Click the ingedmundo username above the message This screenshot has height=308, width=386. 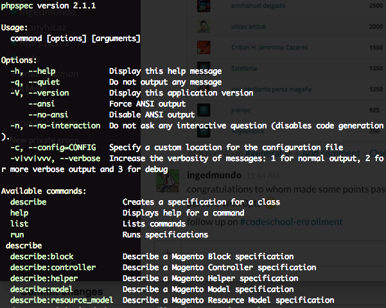[214, 175]
